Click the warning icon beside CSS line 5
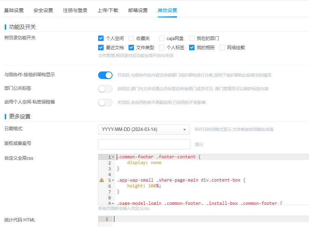Viewport: 309px width, 227px height. click(x=102, y=180)
